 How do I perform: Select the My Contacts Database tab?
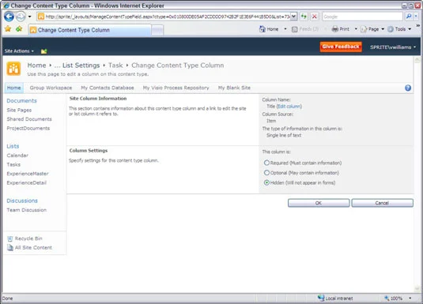click(108, 88)
